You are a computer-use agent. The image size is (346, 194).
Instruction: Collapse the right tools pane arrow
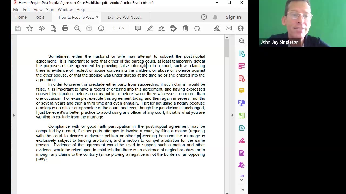coord(232,115)
